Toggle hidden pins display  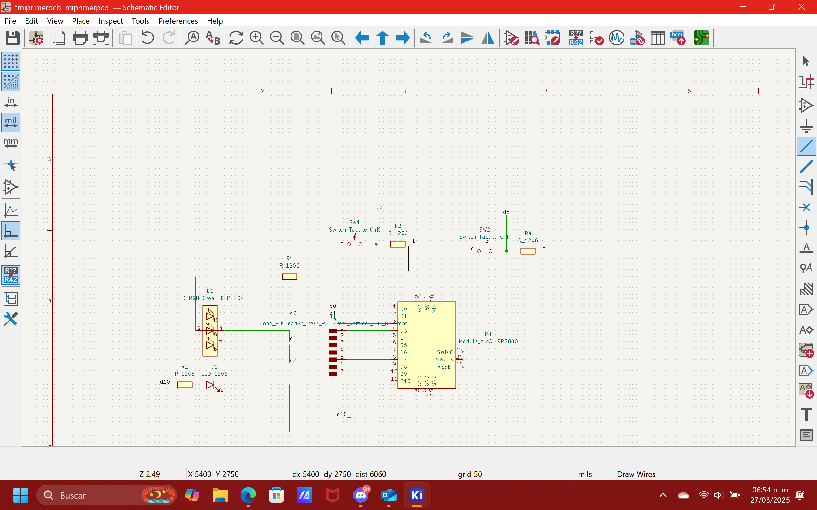[11, 187]
